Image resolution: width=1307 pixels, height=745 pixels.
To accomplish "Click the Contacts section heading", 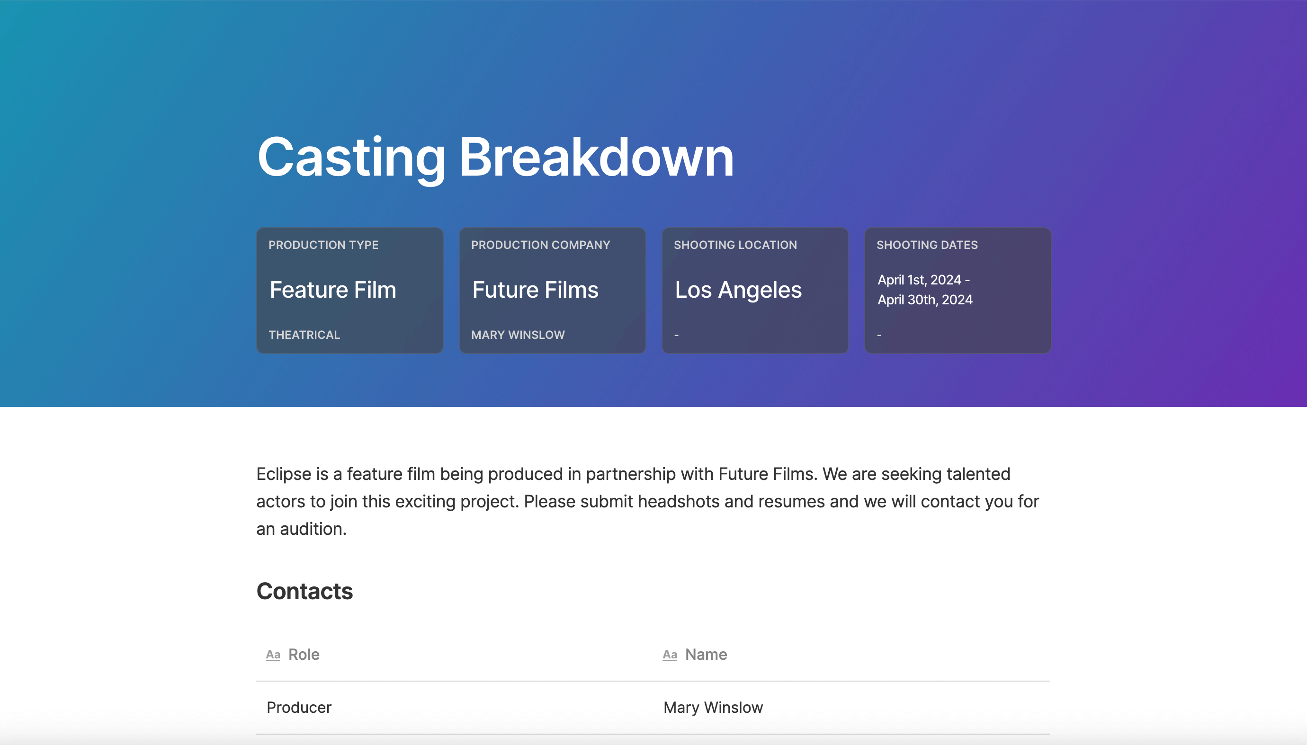I will (304, 592).
